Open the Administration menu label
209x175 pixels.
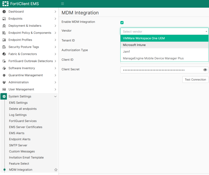click(19, 82)
